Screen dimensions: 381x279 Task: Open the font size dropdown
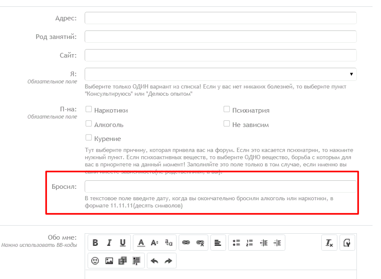pos(155,243)
